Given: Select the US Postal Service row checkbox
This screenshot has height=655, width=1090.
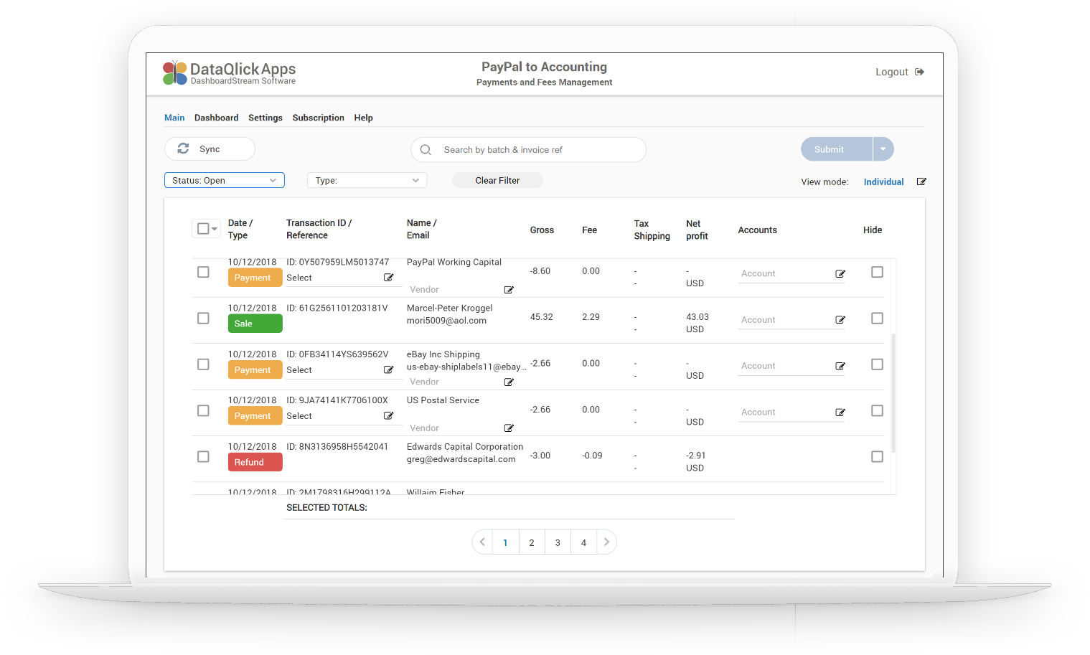Looking at the screenshot, I should [x=203, y=410].
